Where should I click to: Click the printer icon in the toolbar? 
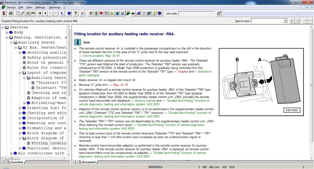point(10,13)
